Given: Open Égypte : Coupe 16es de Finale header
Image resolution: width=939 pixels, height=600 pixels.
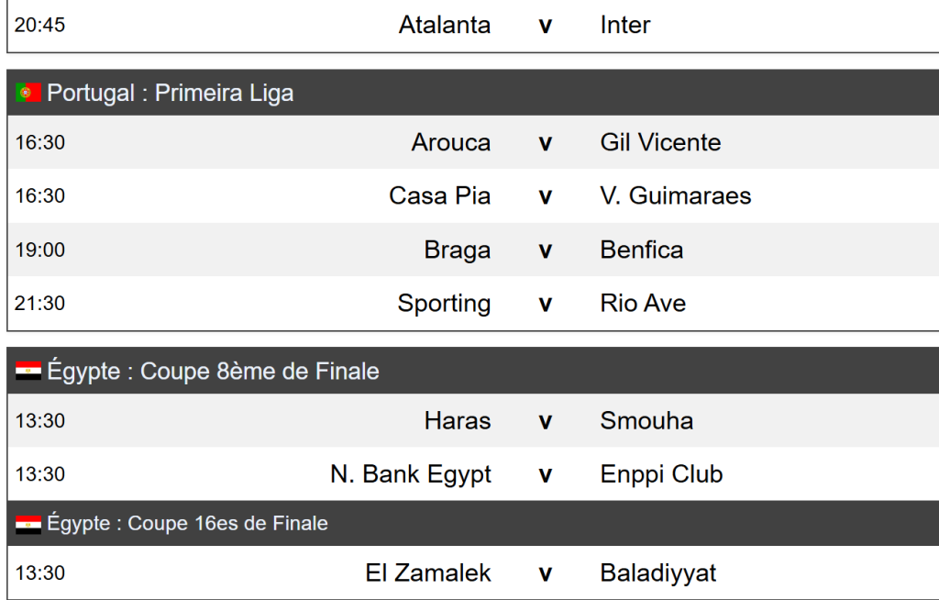Looking at the screenshot, I should coord(187,524).
